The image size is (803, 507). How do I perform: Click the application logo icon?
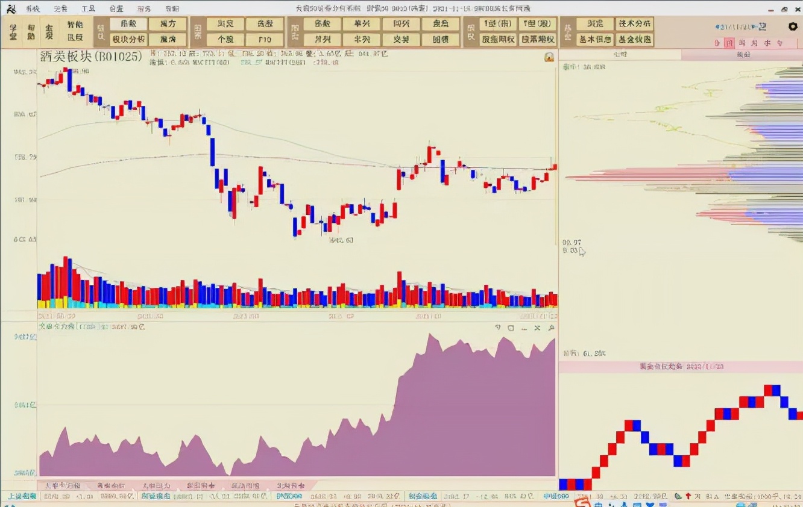point(11,8)
